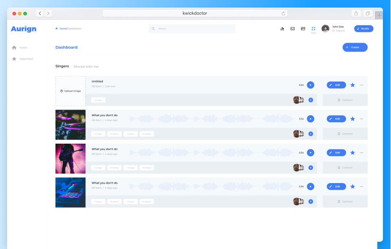Click the Untitled track title

pos(97,81)
